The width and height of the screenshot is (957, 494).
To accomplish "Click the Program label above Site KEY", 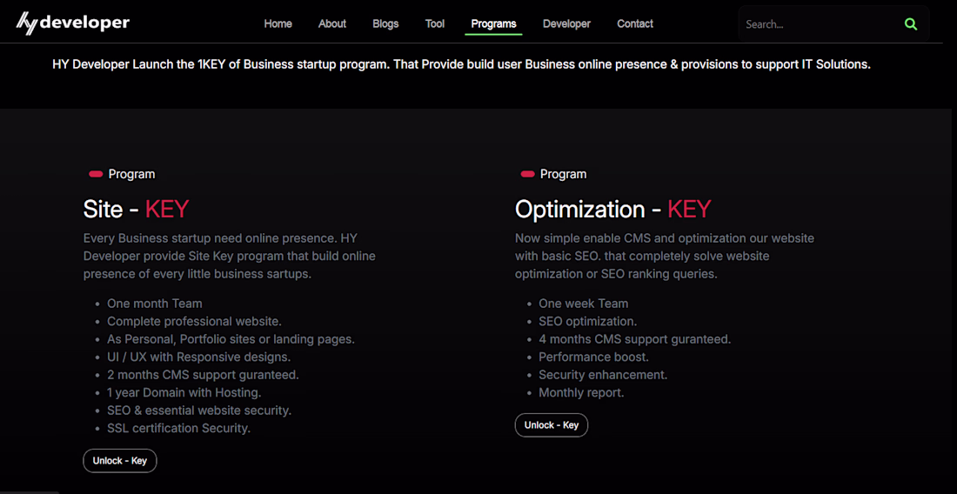I will [x=132, y=174].
